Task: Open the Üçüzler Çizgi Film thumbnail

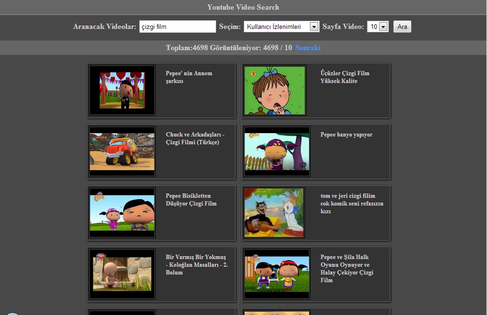Action: 275,90
